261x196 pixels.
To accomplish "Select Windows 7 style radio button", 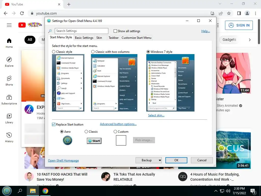I will pos(148,52).
